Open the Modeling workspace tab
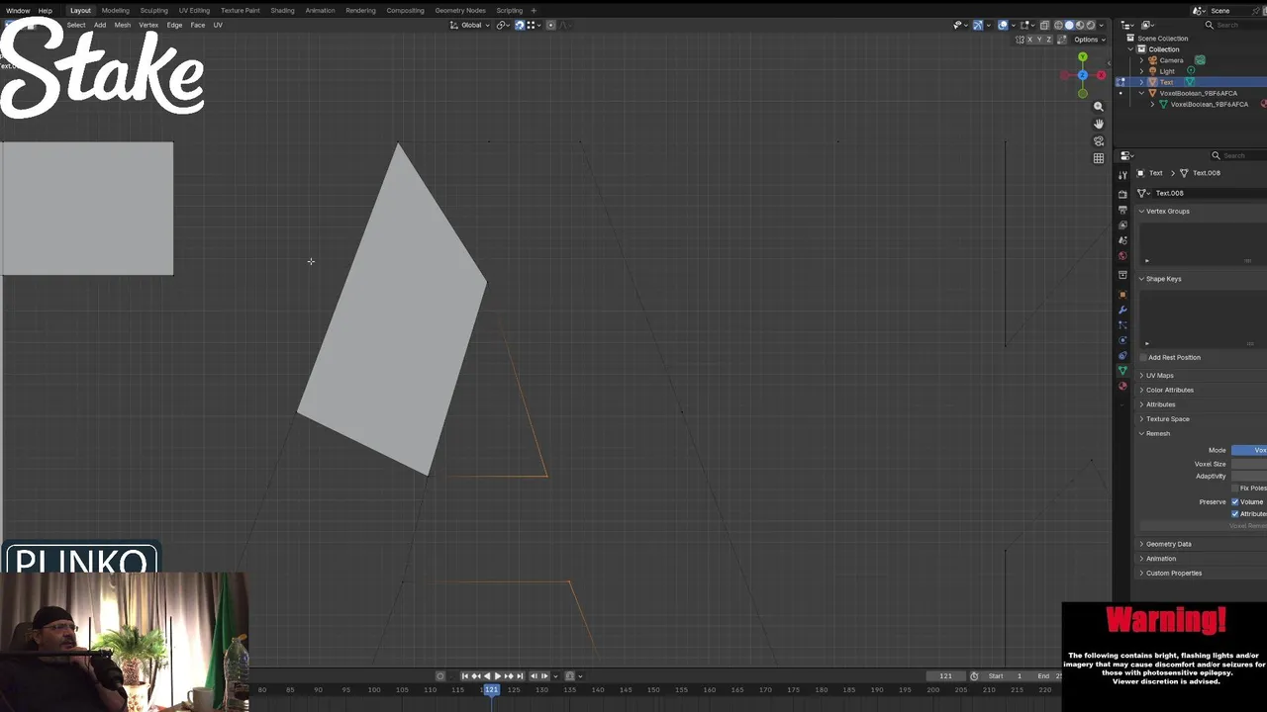This screenshot has width=1267, height=712. click(x=115, y=10)
